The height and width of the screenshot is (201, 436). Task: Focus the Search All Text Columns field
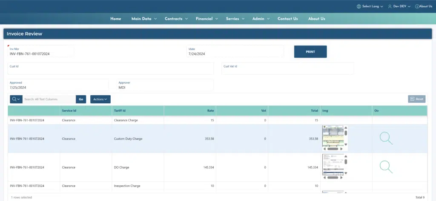click(49, 99)
